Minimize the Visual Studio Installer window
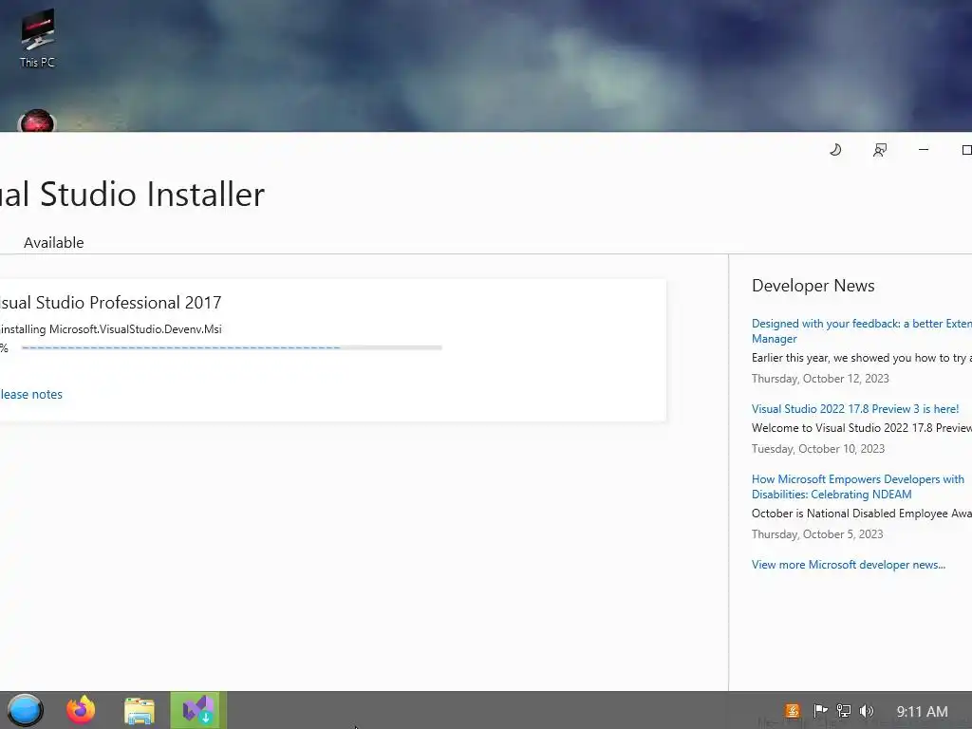 (924, 149)
